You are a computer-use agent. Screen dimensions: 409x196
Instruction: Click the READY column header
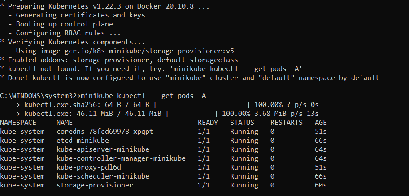click(x=208, y=123)
